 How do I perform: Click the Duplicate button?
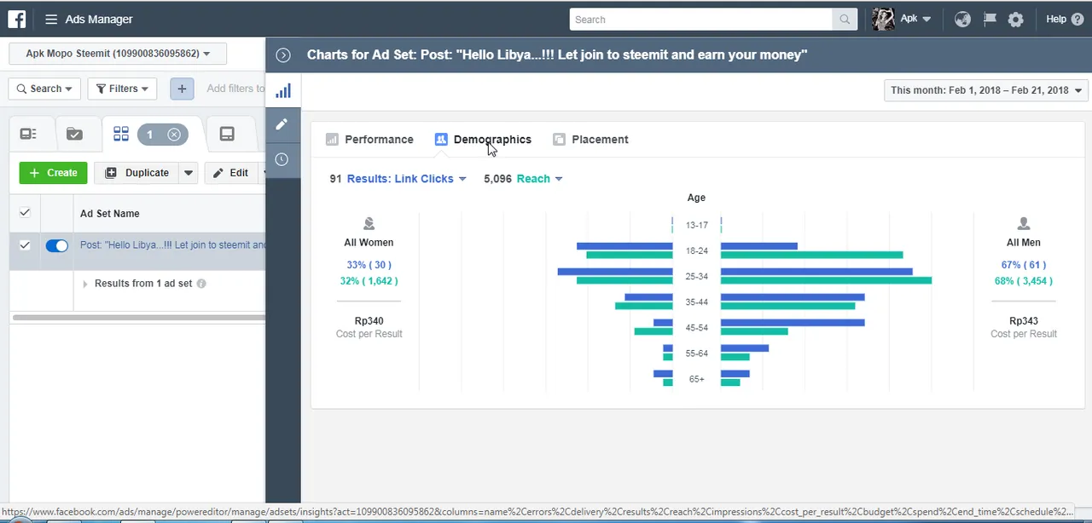pyautogui.click(x=137, y=173)
